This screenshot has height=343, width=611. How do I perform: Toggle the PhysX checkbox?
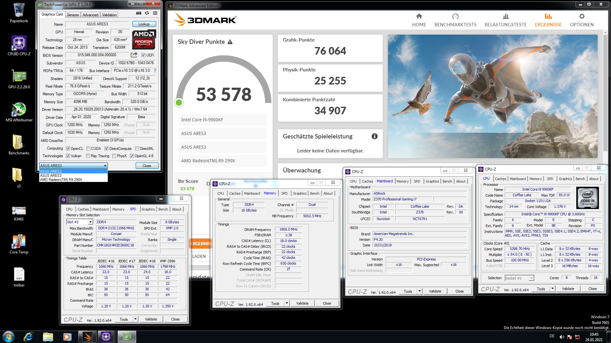click(x=114, y=156)
